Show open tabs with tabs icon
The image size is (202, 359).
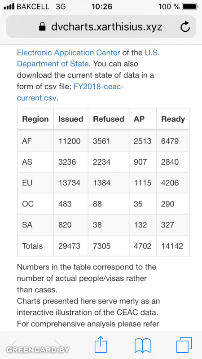pyautogui.click(x=184, y=345)
